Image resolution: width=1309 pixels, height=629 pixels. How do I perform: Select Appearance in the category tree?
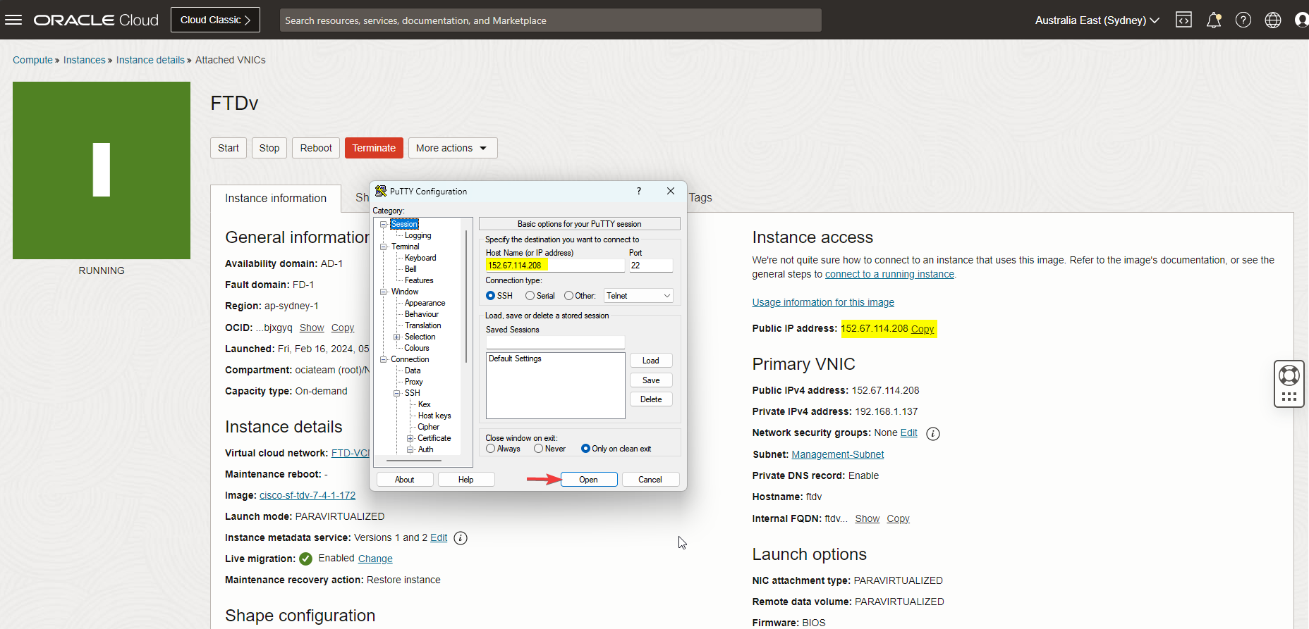click(x=425, y=303)
